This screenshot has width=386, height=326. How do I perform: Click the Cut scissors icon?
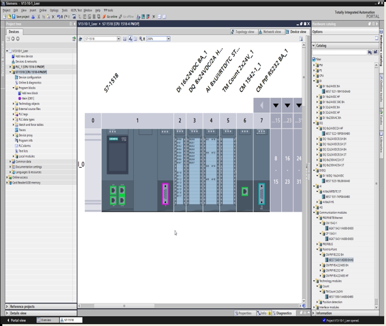(x=38, y=17)
